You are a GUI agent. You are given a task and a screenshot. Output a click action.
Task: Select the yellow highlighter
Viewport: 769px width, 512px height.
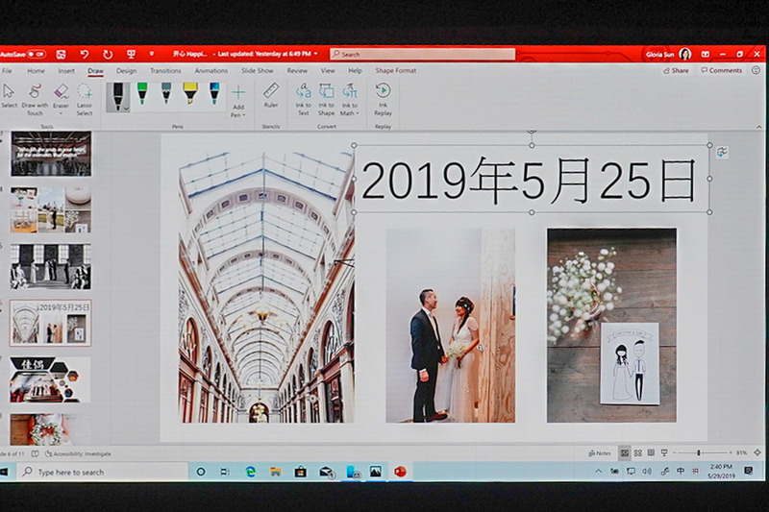coord(190,93)
